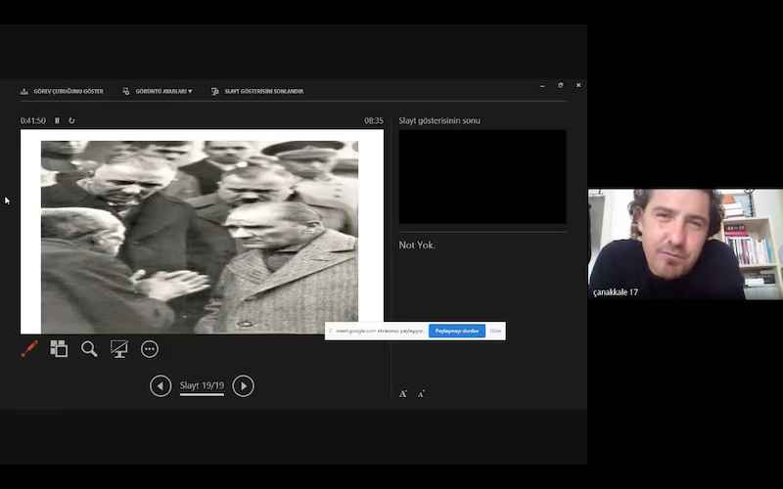The height and width of the screenshot is (489, 783).
Task: Open the see all slides grid
Action: click(59, 349)
